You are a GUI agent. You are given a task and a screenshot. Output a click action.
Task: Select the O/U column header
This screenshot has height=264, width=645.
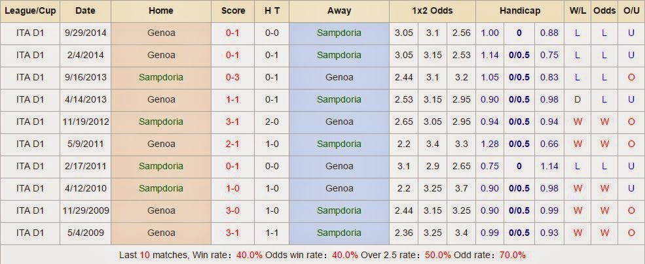(x=631, y=10)
